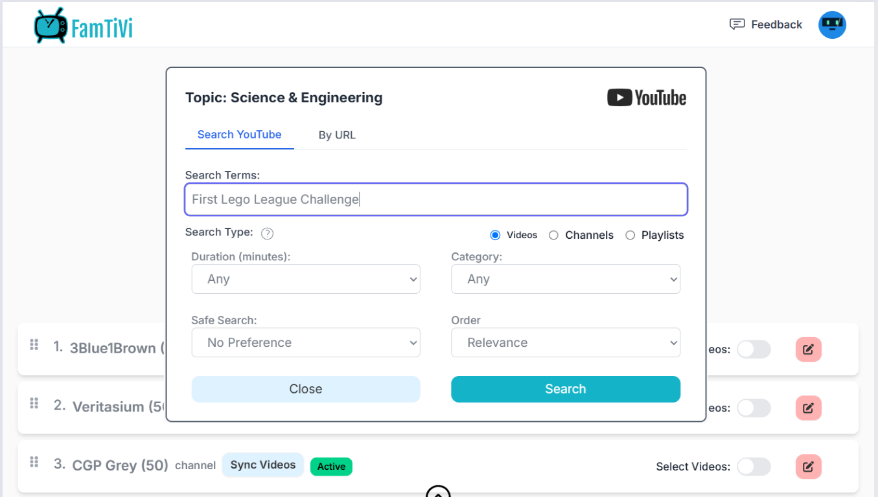This screenshot has height=497, width=878.
Task: Click the drag handle beside CGP Grey
Action: (x=34, y=462)
